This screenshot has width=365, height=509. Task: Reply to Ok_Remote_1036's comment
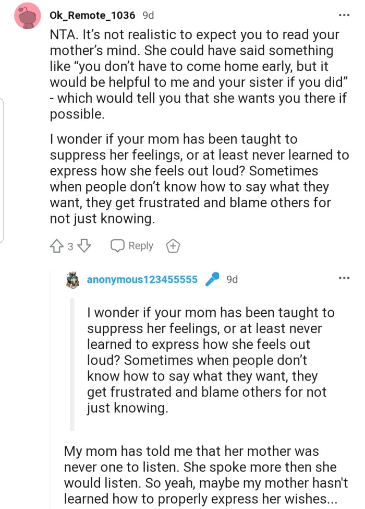tap(132, 246)
